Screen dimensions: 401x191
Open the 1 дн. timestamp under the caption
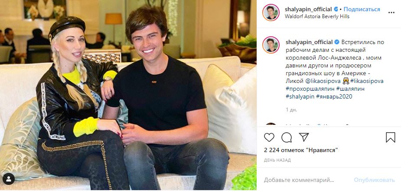click(291, 110)
